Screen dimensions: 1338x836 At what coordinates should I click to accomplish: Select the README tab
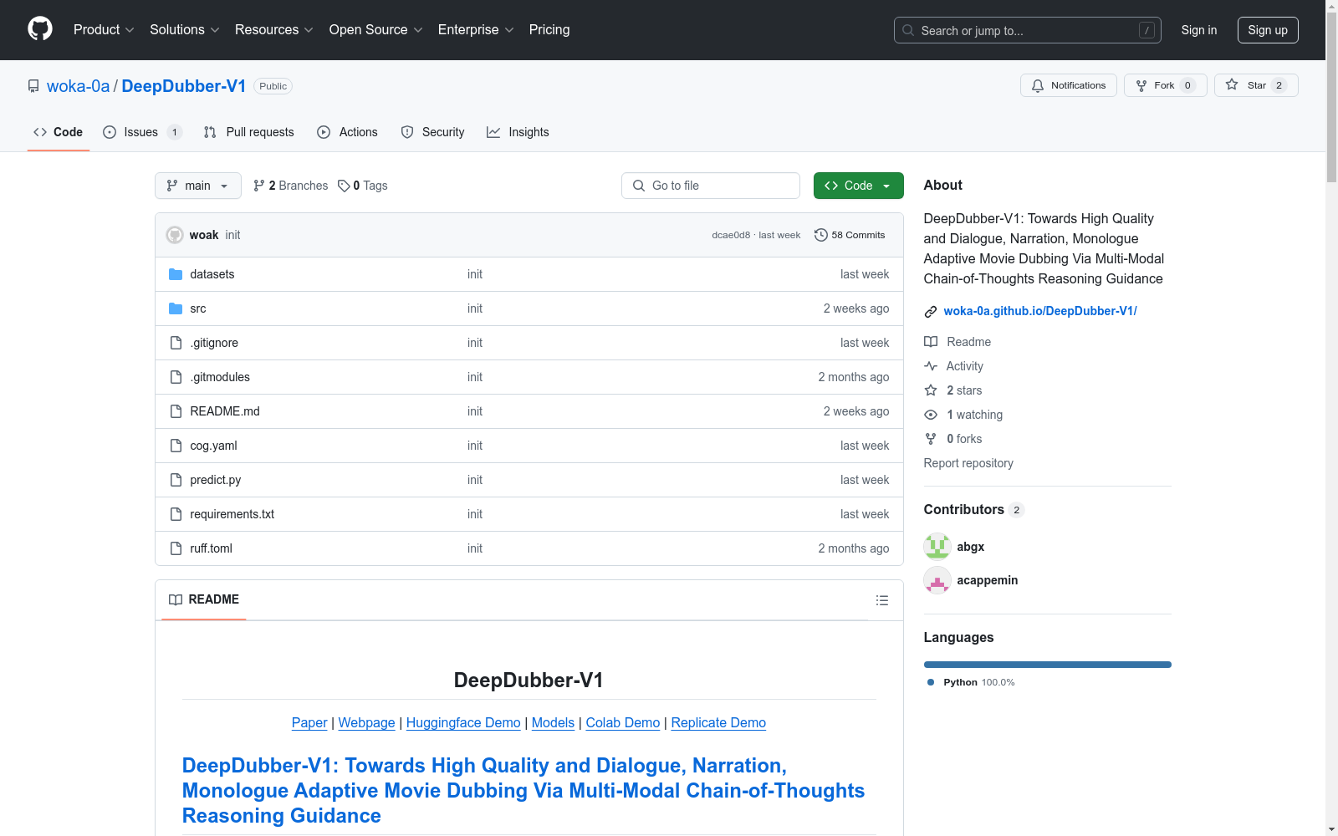pos(204,599)
